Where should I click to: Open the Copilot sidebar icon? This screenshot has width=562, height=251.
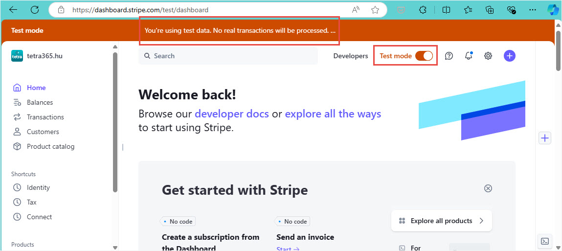[x=553, y=10]
